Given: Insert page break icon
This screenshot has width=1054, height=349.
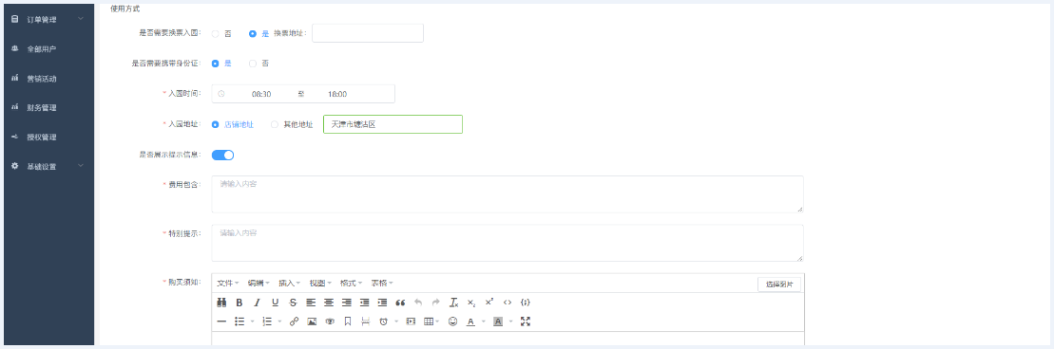Looking at the screenshot, I should point(365,321).
